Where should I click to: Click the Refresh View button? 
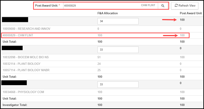pos(185,6)
